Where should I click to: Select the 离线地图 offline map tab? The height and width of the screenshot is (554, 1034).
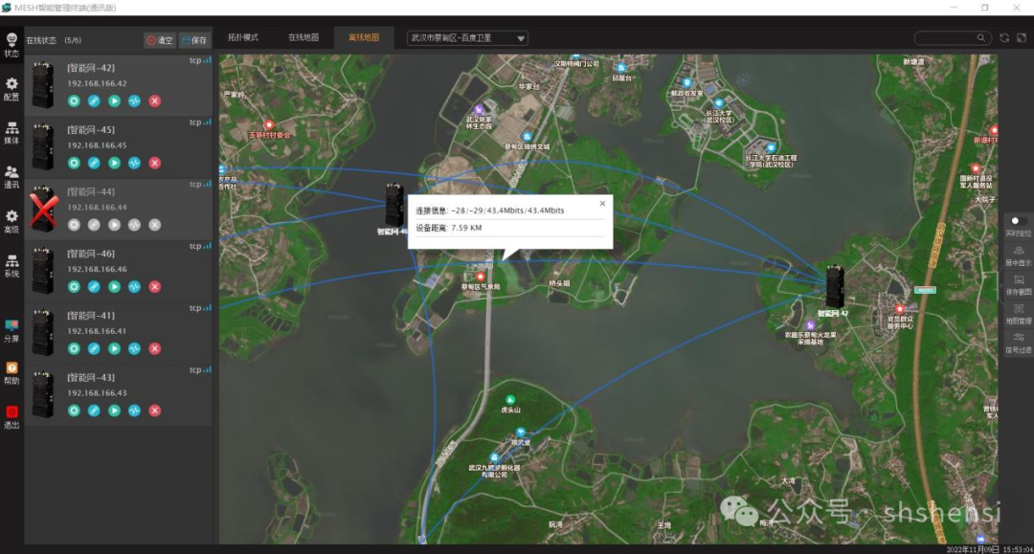364,37
